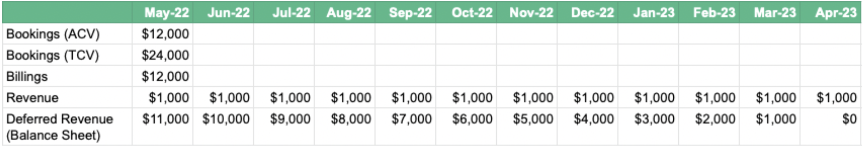The width and height of the screenshot is (863, 149).
Task: Click the May-22 Bookings ACV $12,000 cell
Action: [165, 34]
